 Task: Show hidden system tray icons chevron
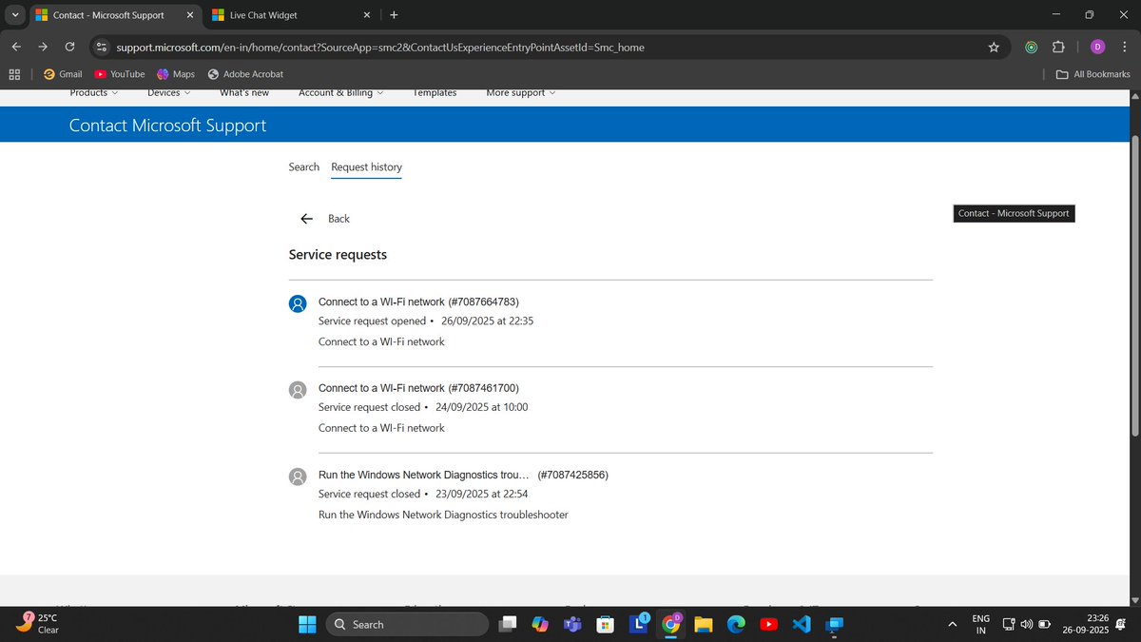(x=952, y=624)
